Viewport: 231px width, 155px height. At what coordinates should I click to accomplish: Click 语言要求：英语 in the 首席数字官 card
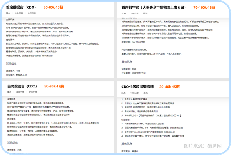pos(129,69)
